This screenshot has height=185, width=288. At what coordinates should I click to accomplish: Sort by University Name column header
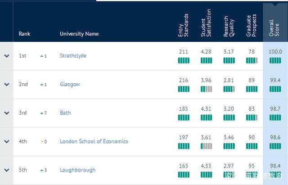[x=79, y=34]
